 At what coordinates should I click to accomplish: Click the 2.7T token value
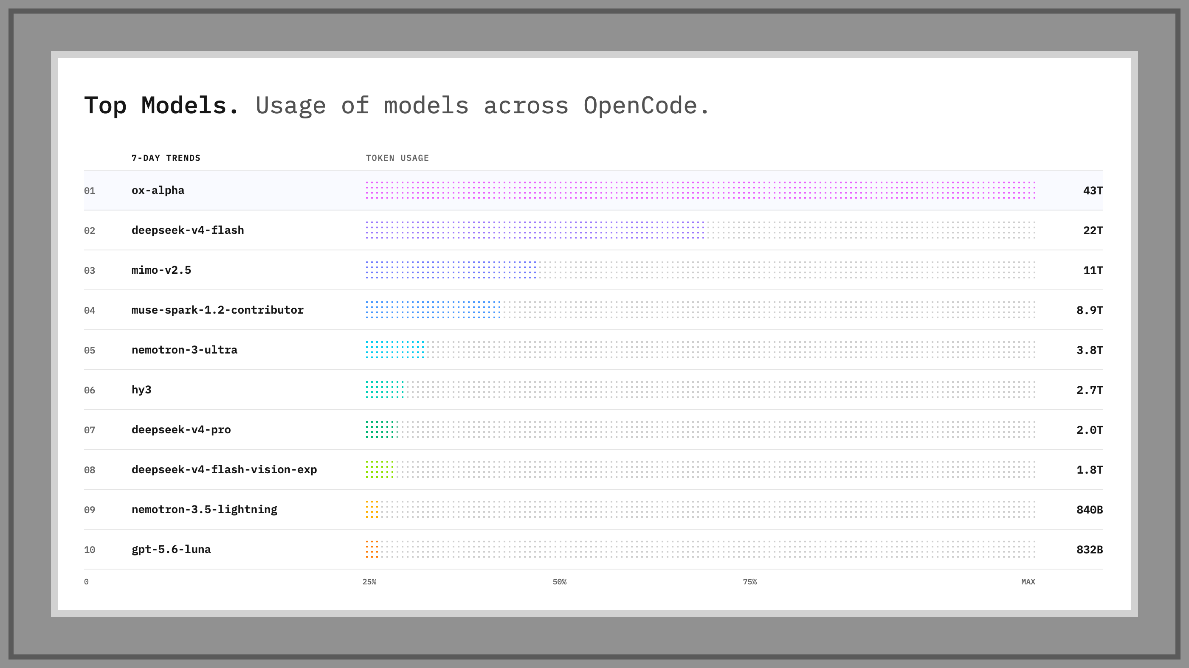[1090, 390]
